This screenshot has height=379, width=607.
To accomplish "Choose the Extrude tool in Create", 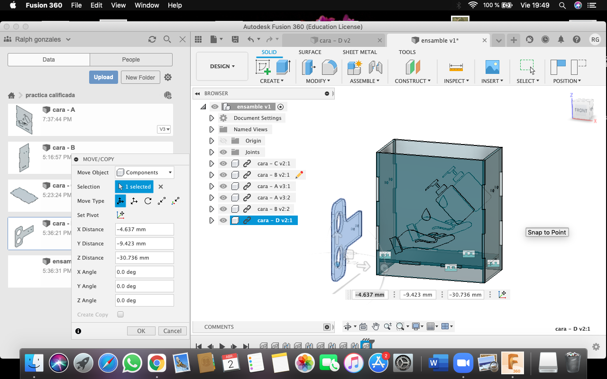I will [283, 67].
